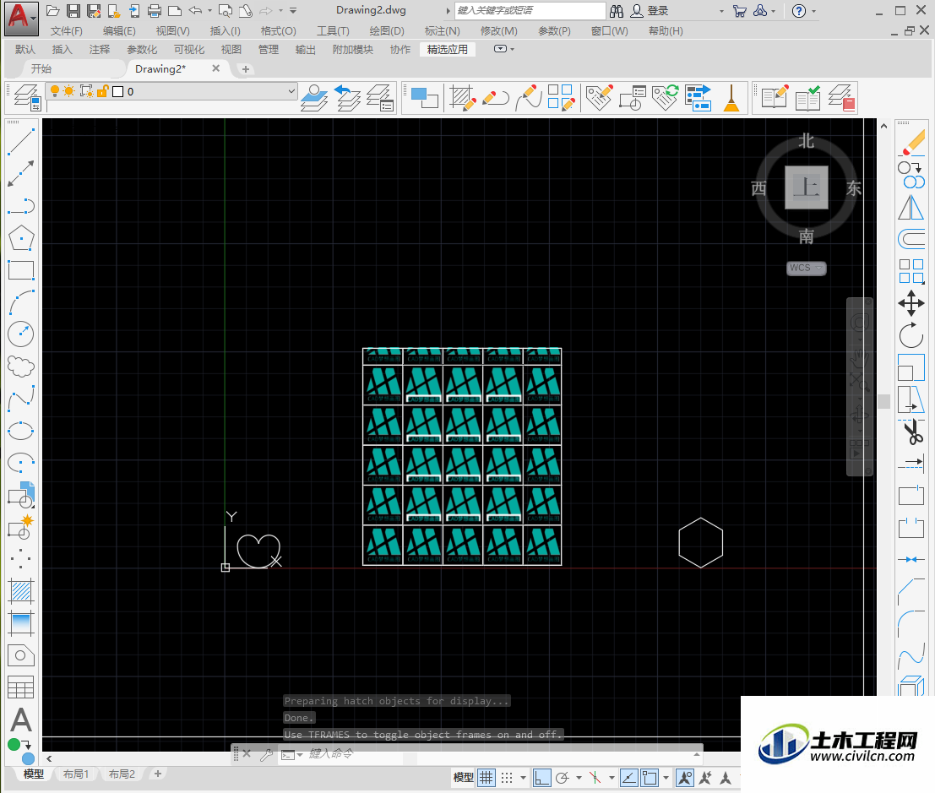Select the Line draw tool

(21, 141)
